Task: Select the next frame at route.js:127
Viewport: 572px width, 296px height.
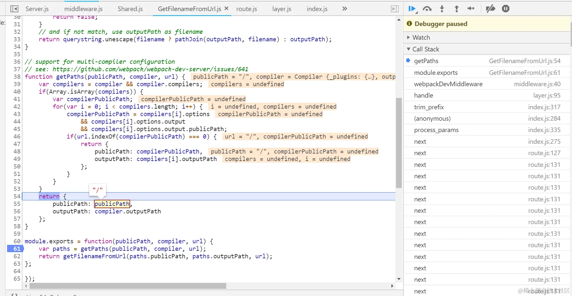Action: 487,153
